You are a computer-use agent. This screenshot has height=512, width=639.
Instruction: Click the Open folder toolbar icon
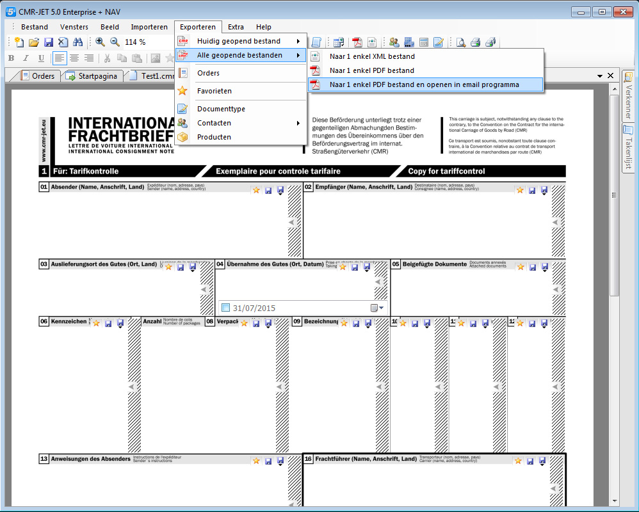[x=34, y=42]
